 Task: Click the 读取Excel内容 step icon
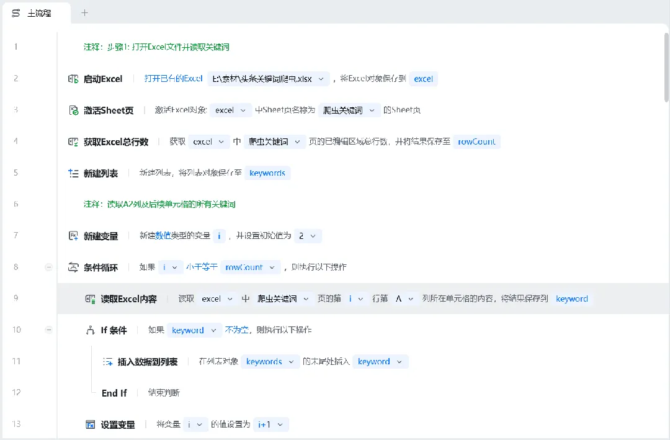click(90, 299)
